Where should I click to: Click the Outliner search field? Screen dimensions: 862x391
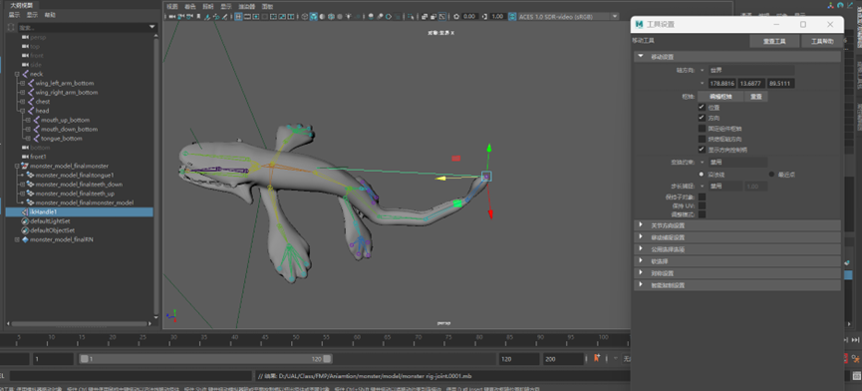(x=83, y=27)
